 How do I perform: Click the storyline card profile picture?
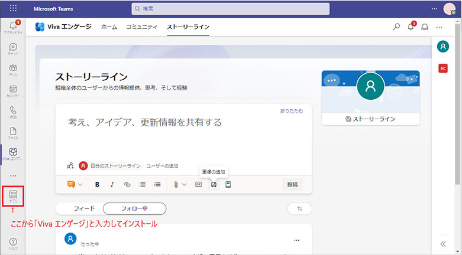370,86
